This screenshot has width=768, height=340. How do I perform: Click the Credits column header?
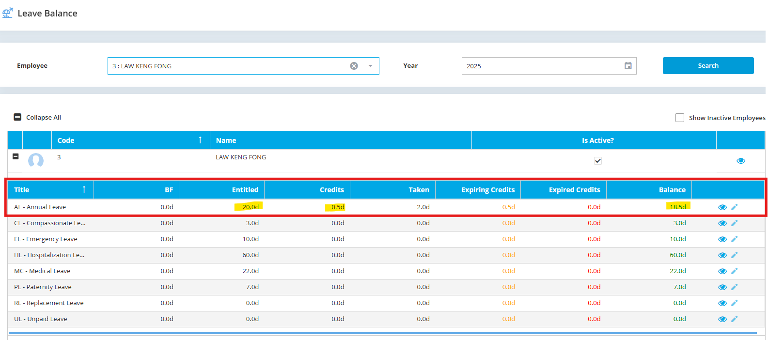coord(307,190)
